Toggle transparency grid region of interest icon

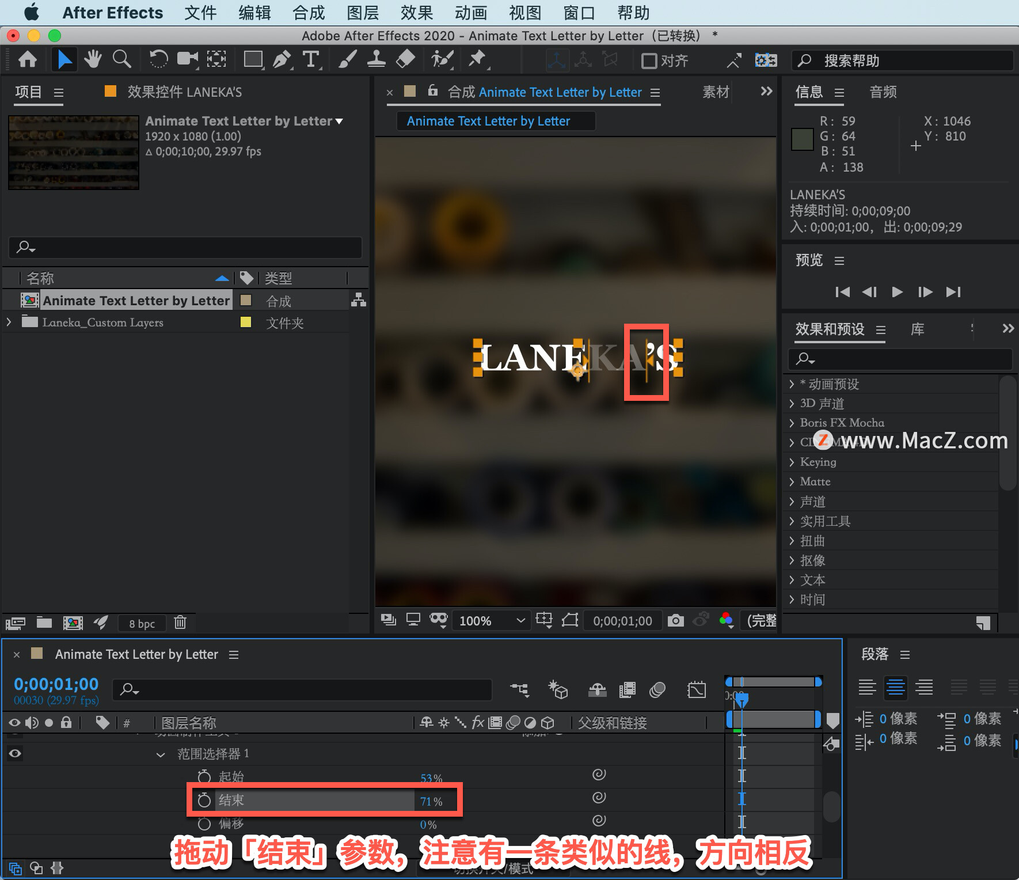[570, 620]
